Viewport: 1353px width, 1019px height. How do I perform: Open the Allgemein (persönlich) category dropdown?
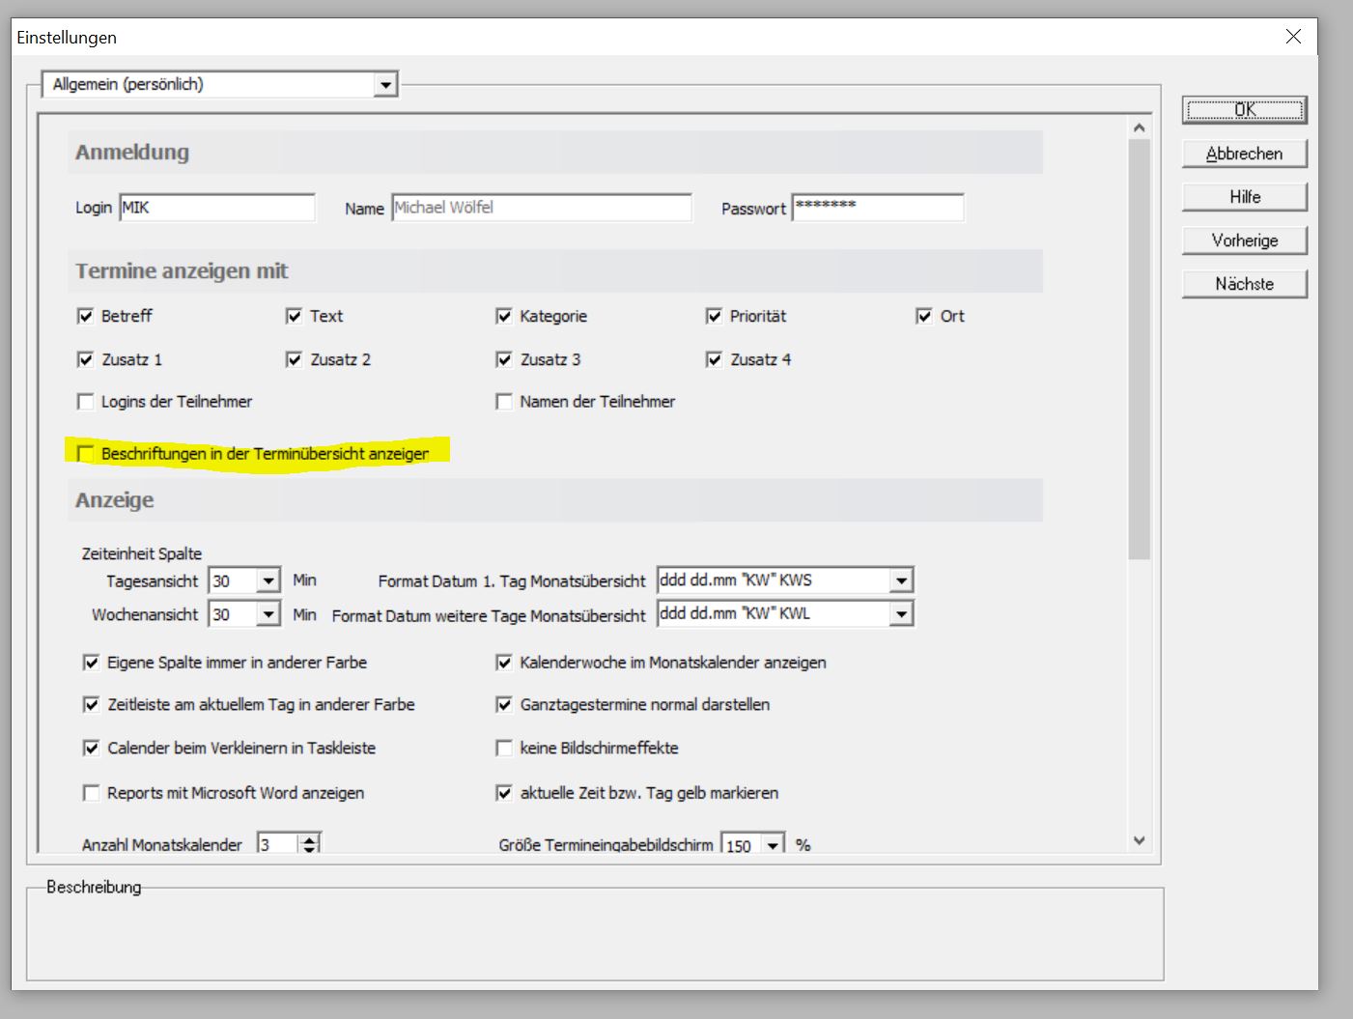click(385, 85)
